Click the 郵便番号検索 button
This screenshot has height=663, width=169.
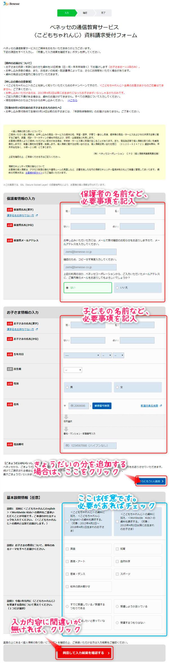(x=102, y=406)
